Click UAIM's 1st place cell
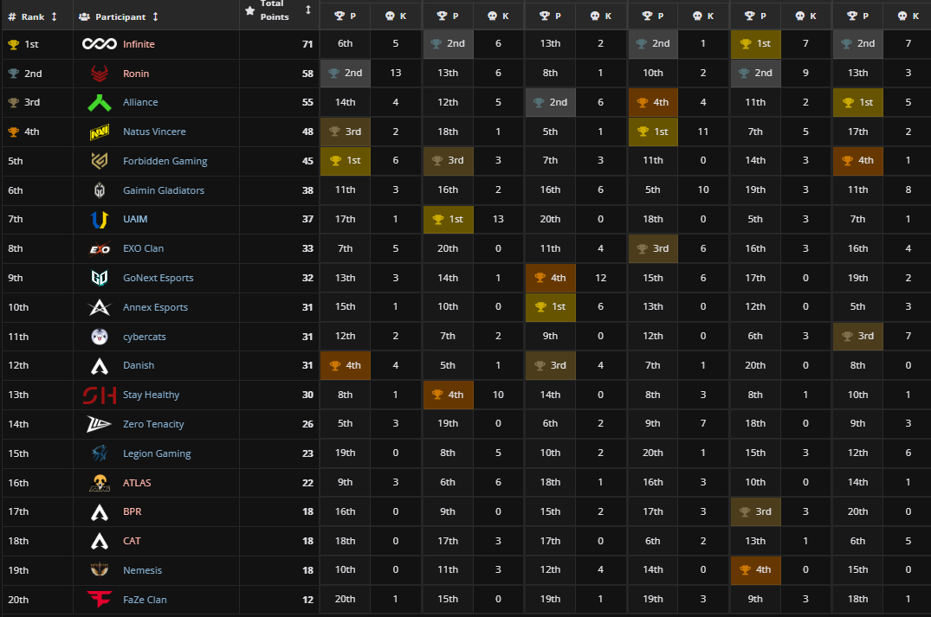Viewport: 931px width, 617px height. point(449,220)
